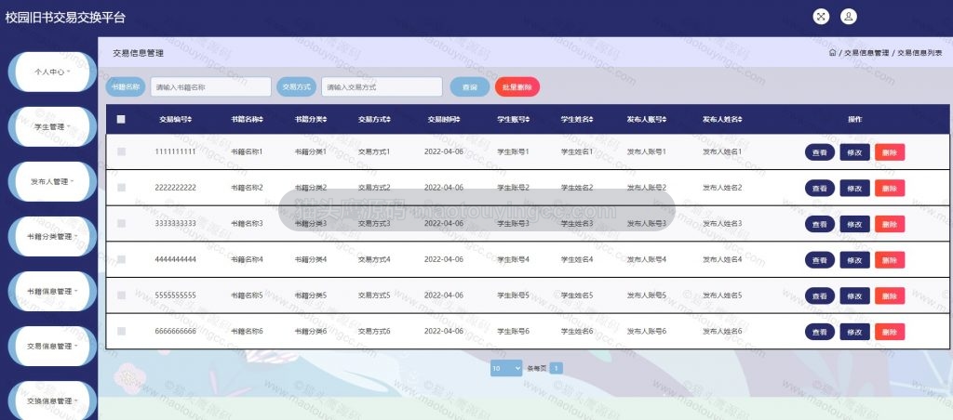Click 批量删除 batch delete button
953x420 pixels.
pos(517,86)
